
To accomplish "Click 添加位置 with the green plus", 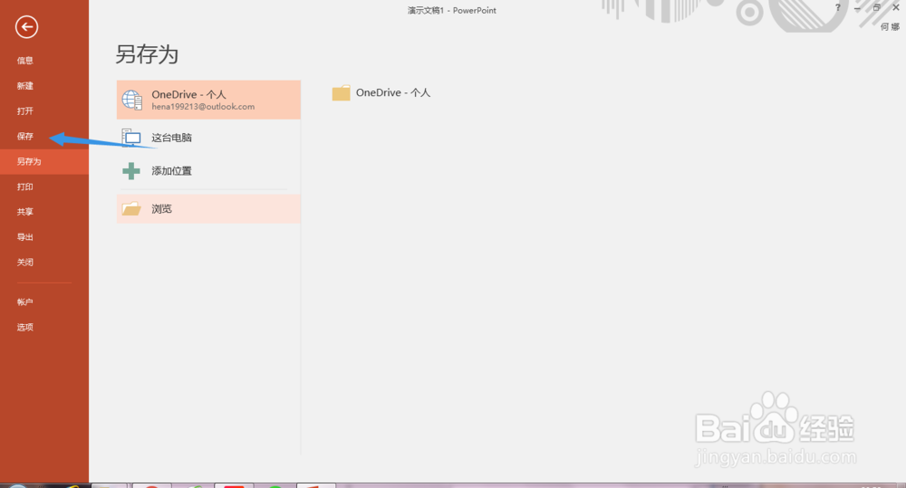I will point(208,171).
